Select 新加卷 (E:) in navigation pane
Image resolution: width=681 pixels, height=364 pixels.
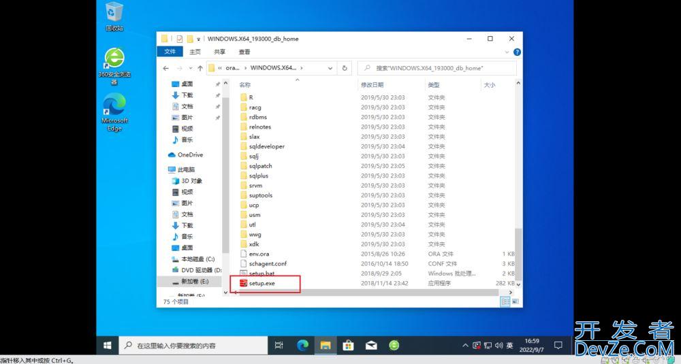(191, 282)
